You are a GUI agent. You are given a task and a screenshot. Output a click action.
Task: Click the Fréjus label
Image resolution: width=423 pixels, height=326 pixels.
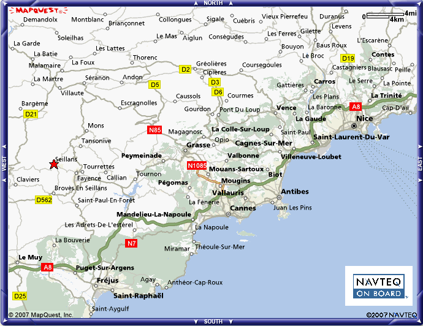click(x=108, y=281)
